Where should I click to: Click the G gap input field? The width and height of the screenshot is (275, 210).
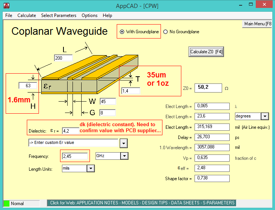tap(108, 113)
